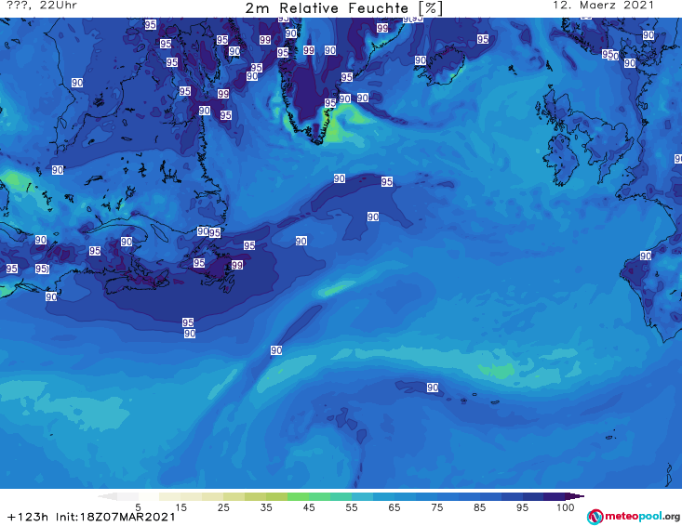The image size is (682, 526).
Task: Click the legend value 55
Action: pyautogui.click(x=352, y=506)
